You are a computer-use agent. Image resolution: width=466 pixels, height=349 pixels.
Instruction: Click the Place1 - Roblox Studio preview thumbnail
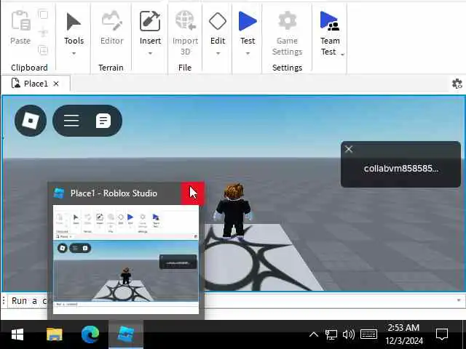pos(126,260)
